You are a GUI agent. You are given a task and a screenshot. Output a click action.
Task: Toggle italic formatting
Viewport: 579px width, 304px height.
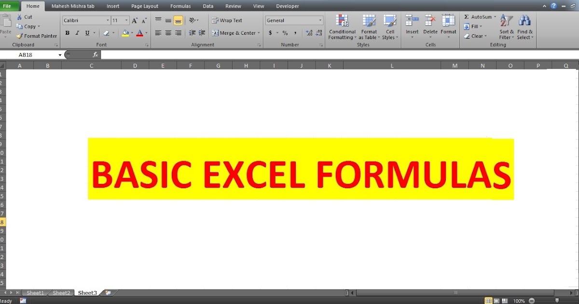(77, 33)
